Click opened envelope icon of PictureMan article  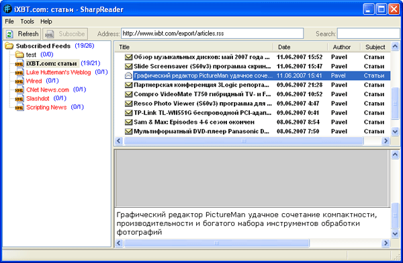[x=128, y=75]
